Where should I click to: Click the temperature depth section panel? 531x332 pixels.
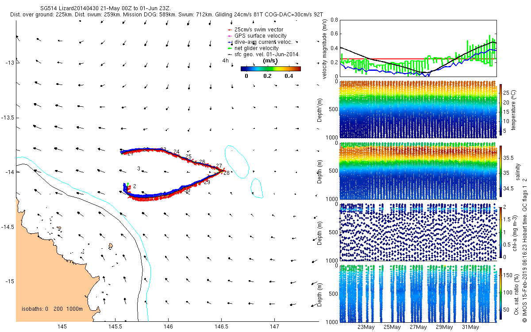[x=418, y=109]
